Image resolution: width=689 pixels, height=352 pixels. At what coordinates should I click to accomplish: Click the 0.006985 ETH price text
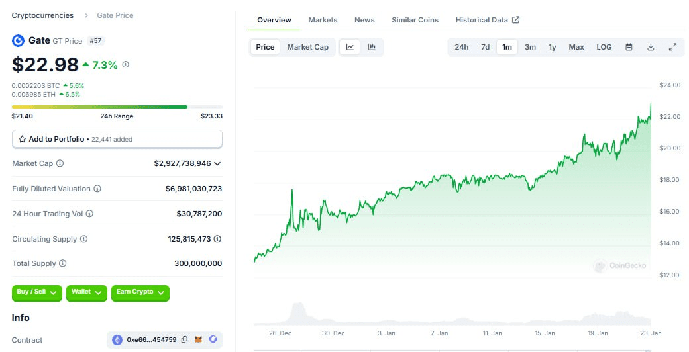(34, 95)
